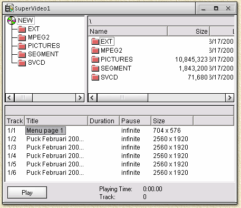Click the 2560 x 1920 size of track 1/4
241x208 pixels.
[x=170, y=156]
